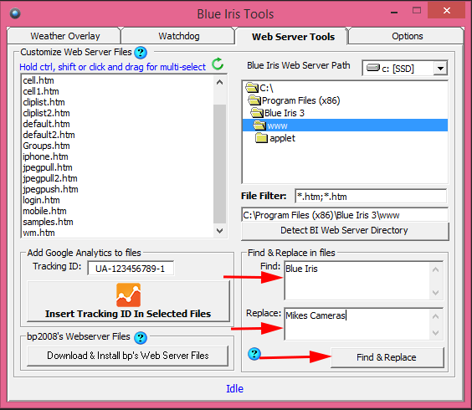Screen dimensions: 472x410
Task: Select the www folder in the path tree
Action: click(345, 126)
